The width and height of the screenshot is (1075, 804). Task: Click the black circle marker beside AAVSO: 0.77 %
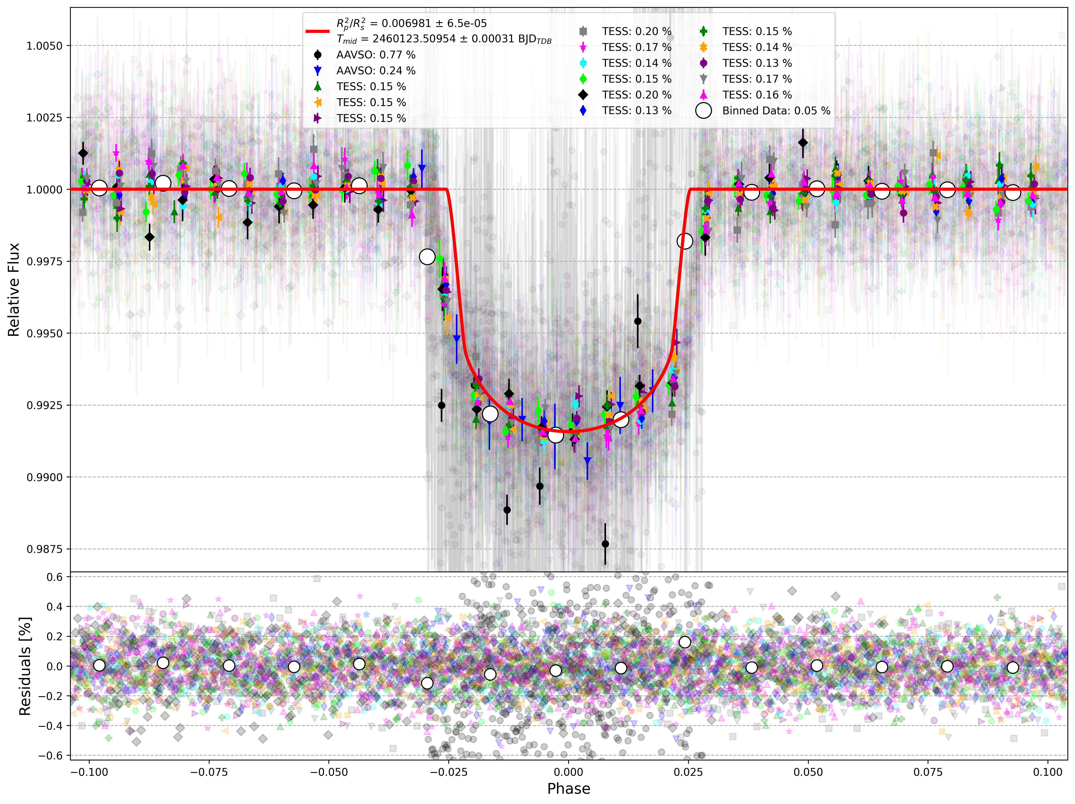(x=318, y=54)
